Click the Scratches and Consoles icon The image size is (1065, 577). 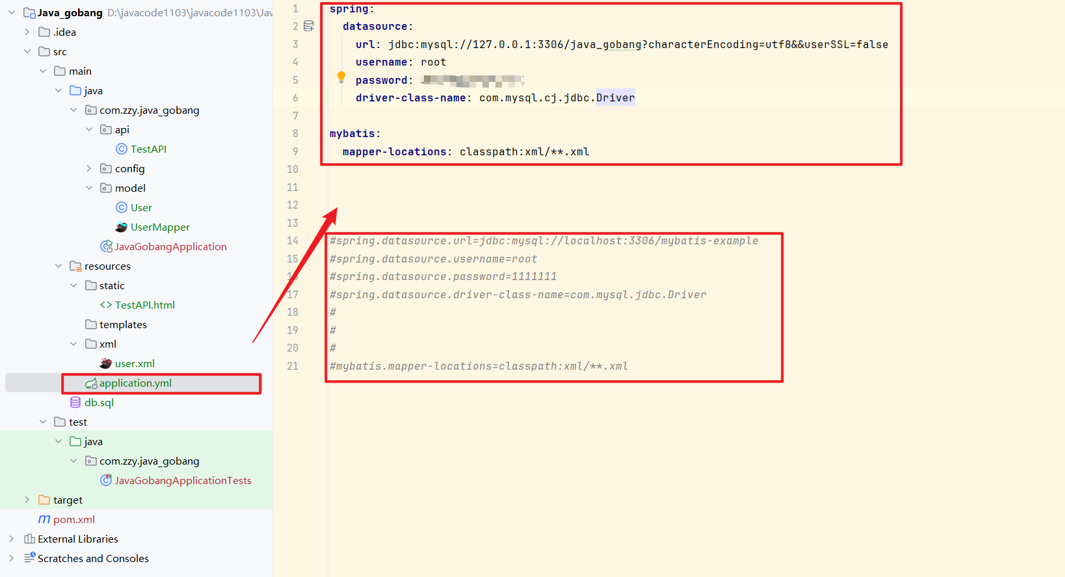(x=29, y=558)
